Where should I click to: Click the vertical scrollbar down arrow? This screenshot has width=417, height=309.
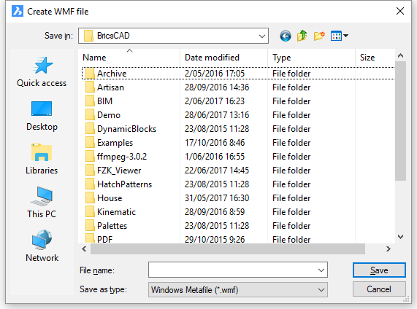tap(400, 237)
